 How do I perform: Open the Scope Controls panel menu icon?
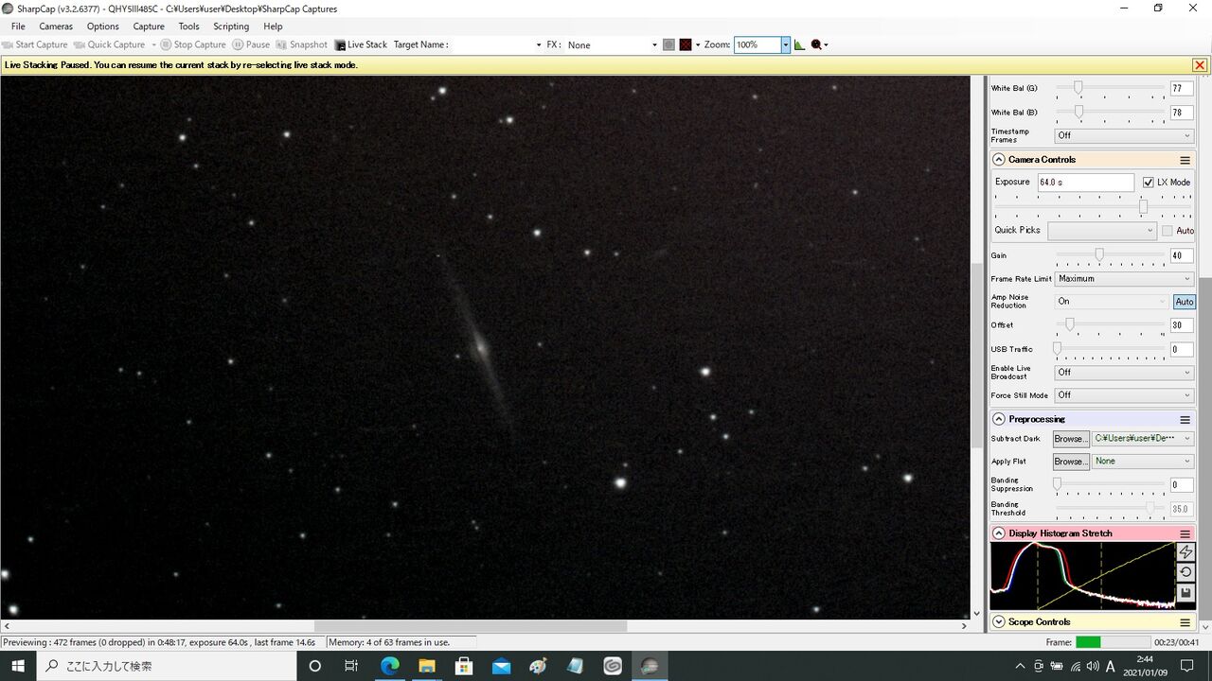(1185, 622)
